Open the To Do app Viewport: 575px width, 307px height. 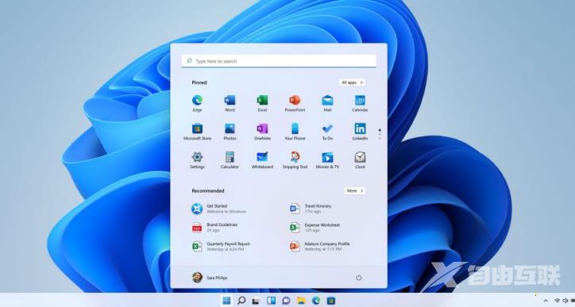[327, 132]
